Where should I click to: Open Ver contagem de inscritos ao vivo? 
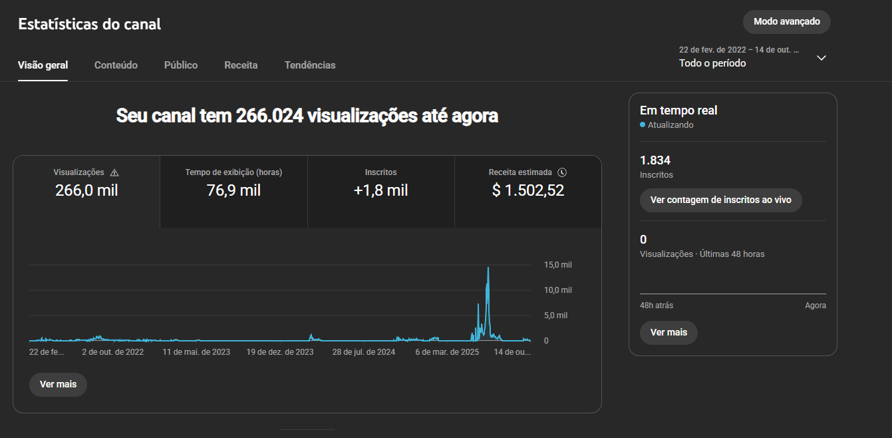click(x=720, y=200)
